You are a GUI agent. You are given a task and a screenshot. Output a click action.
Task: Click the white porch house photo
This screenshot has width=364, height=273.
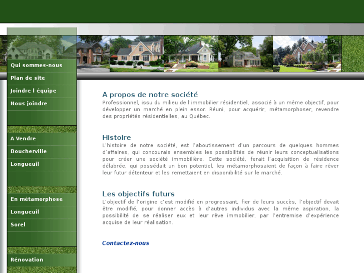pyautogui.click(x=191, y=54)
